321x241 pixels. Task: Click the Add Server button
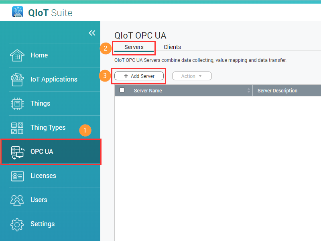click(x=139, y=76)
